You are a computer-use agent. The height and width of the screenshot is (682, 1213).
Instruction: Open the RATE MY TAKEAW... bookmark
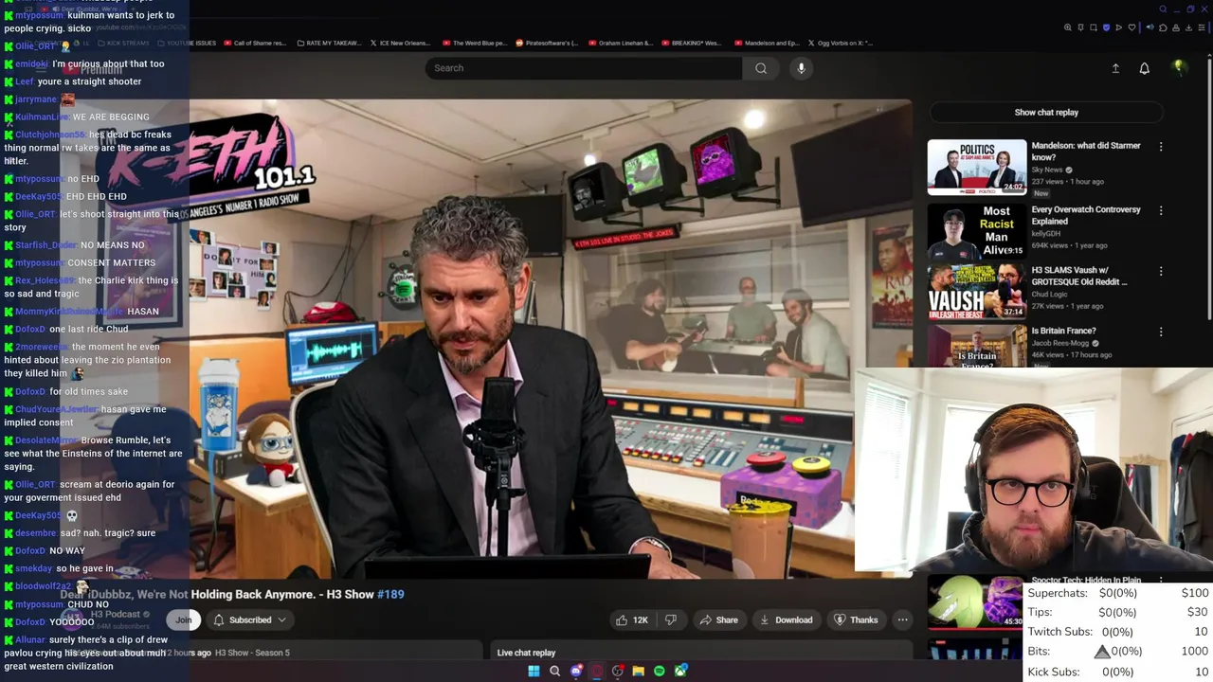pos(329,43)
